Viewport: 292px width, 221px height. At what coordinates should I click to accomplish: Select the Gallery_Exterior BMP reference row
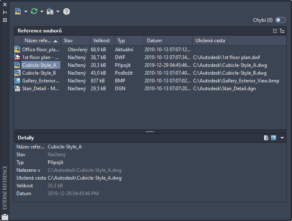point(40,81)
